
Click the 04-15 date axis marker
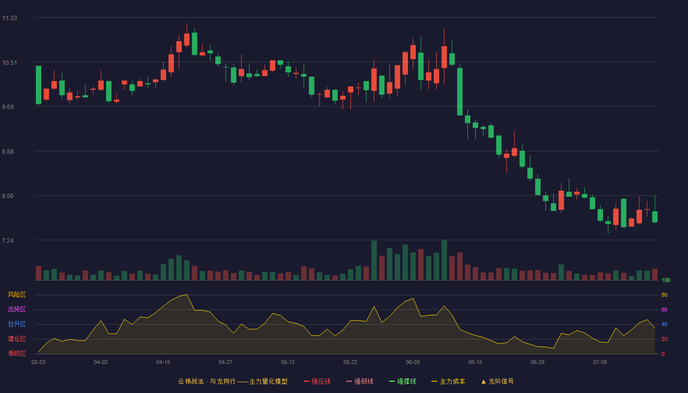[x=163, y=362]
